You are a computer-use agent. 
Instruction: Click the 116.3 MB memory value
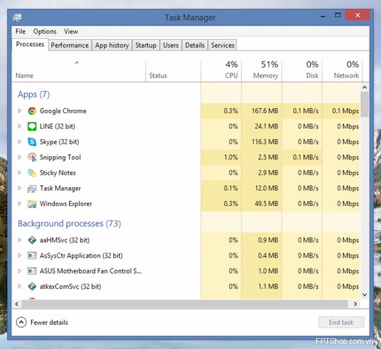265,142
